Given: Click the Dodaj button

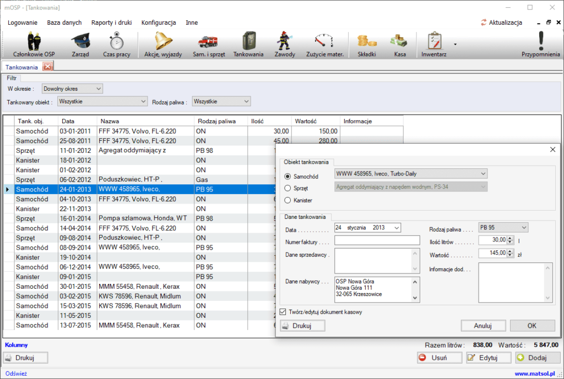Looking at the screenshot, I should (538, 358).
